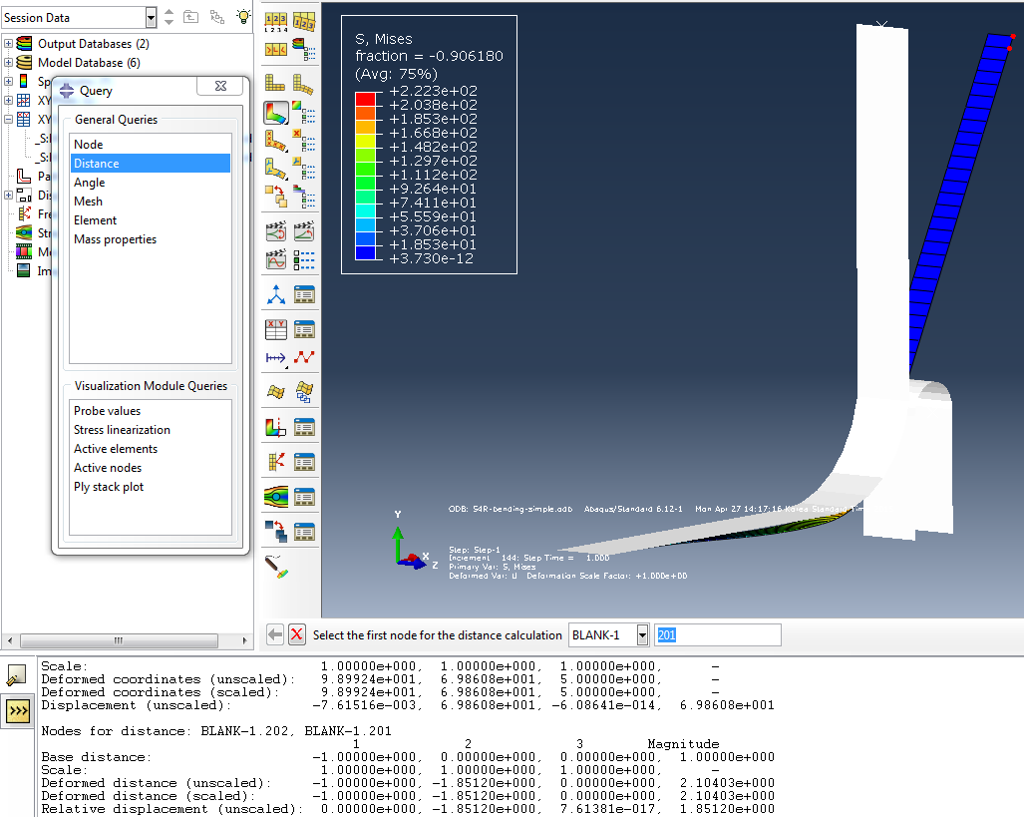Click the node number input field
The width and height of the screenshot is (1024, 817).
point(717,635)
